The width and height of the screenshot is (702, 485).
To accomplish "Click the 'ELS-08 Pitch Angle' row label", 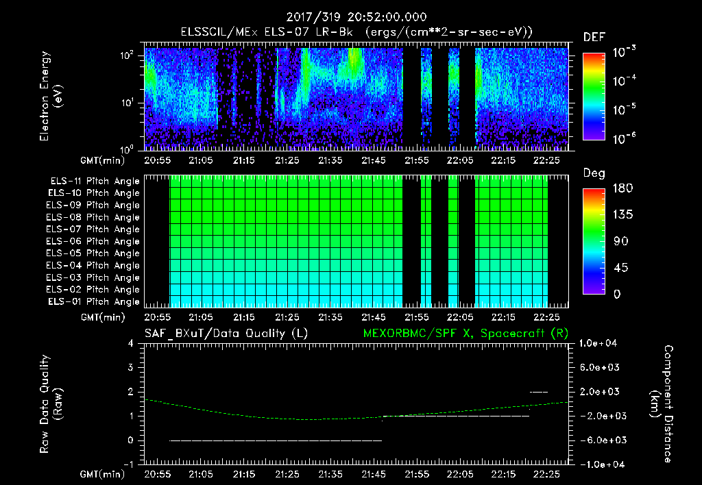I will point(93,217).
